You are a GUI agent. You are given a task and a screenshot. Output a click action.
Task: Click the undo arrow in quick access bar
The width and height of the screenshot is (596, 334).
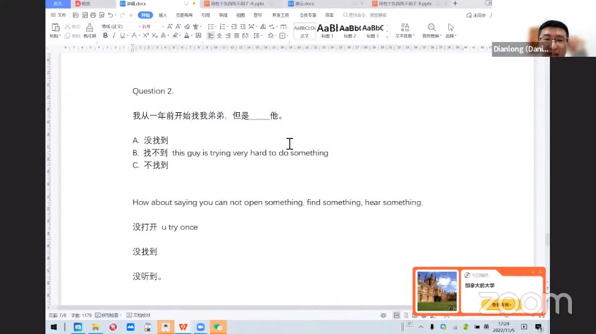tap(110, 15)
